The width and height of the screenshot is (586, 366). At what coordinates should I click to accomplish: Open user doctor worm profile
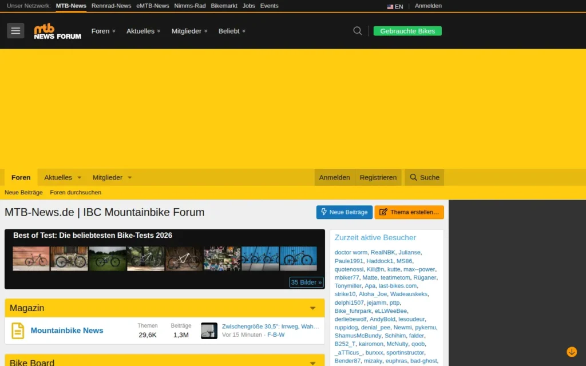[x=351, y=252]
